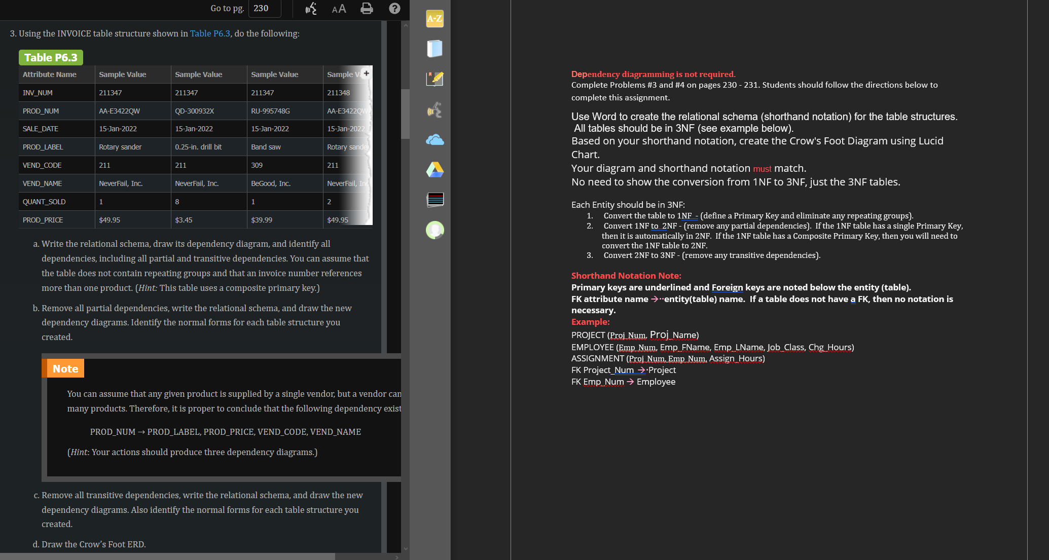Open the blue book icon in sidebar
Screen dimensions: 1049x560
tap(435, 49)
